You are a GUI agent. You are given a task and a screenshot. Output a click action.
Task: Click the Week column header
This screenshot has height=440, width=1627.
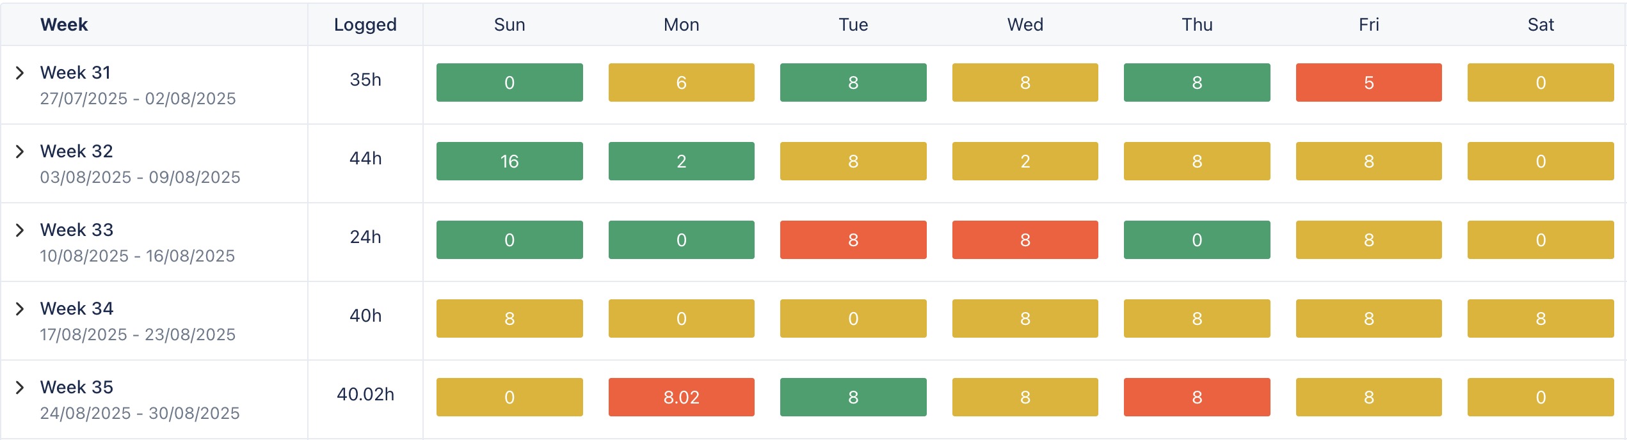click(64, 25)
